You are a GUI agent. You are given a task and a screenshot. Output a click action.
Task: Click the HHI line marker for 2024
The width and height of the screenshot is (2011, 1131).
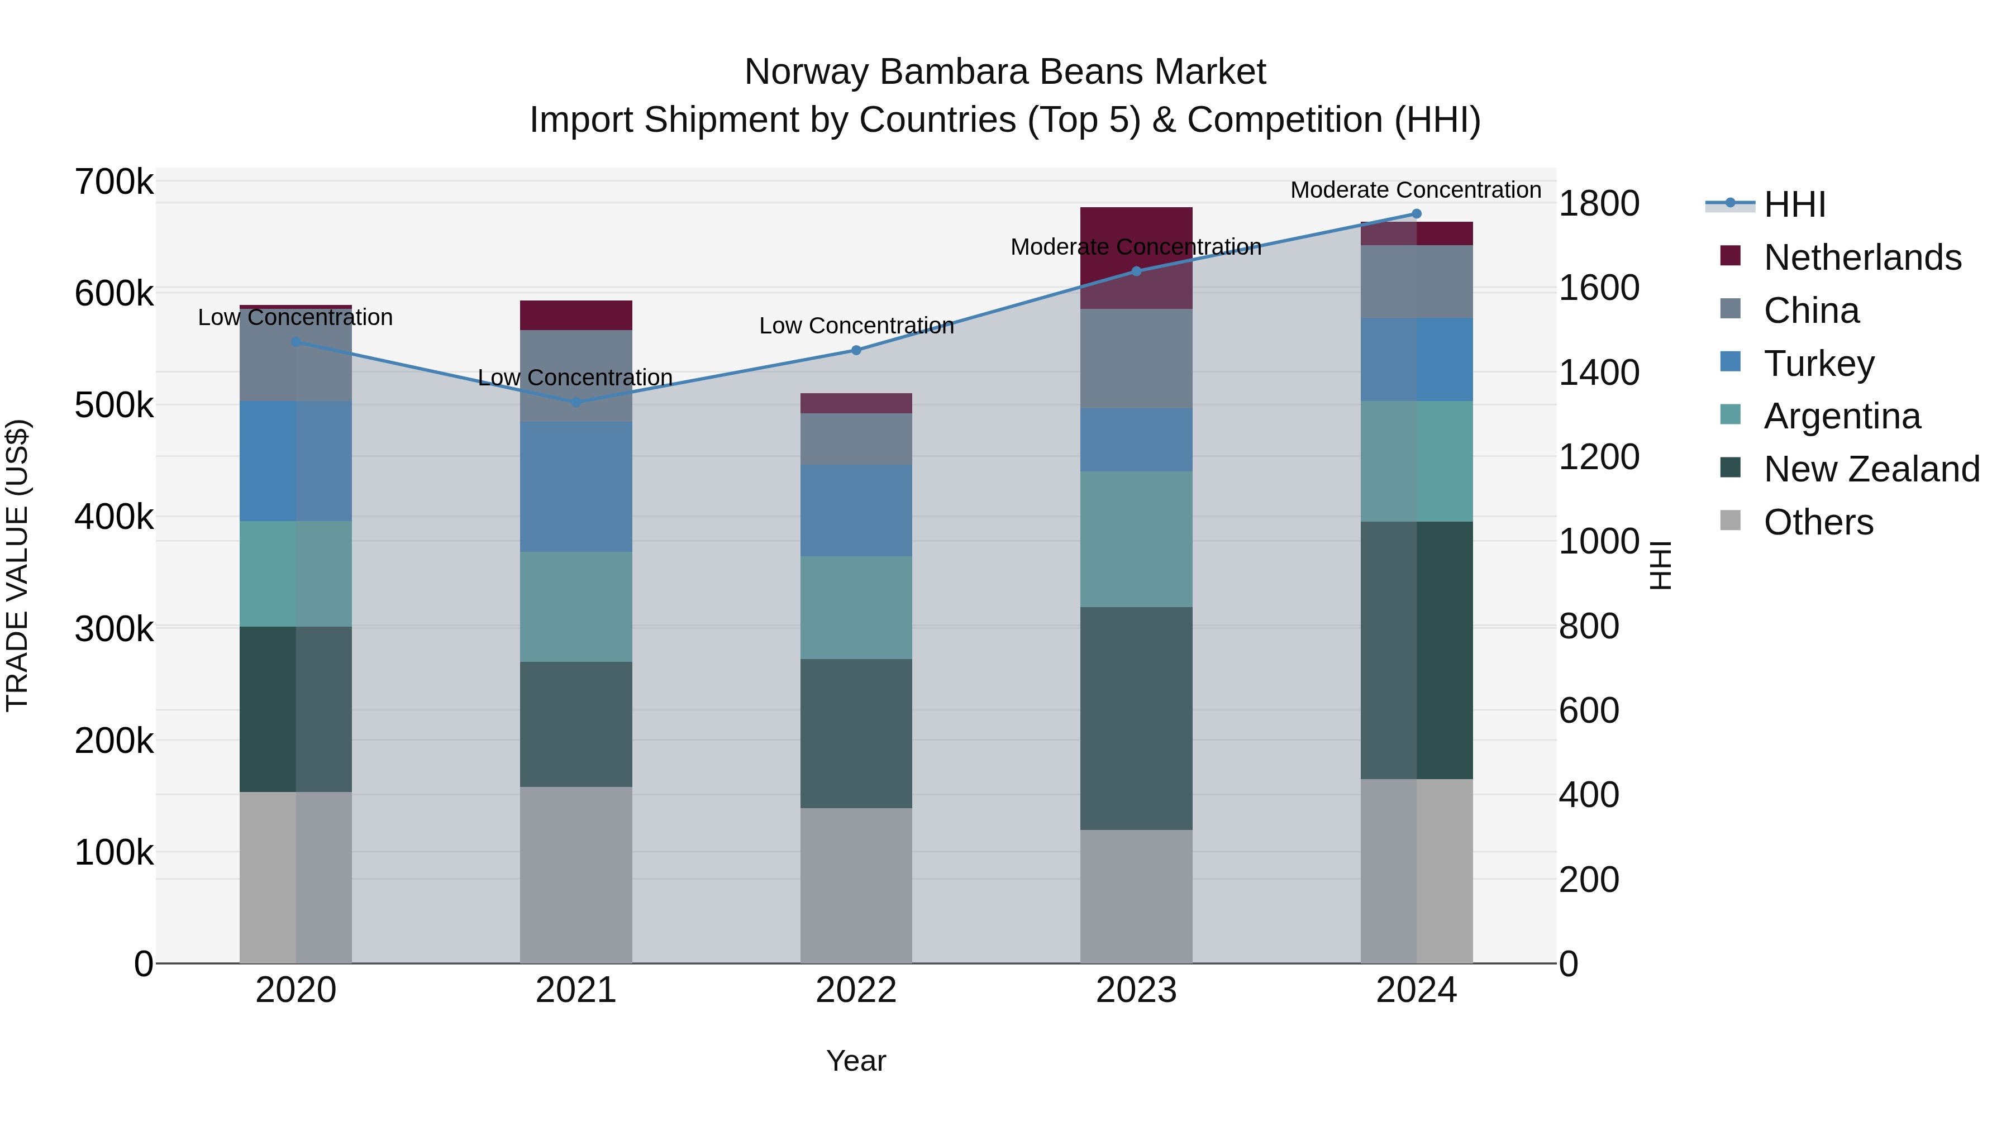[1417, 214]
